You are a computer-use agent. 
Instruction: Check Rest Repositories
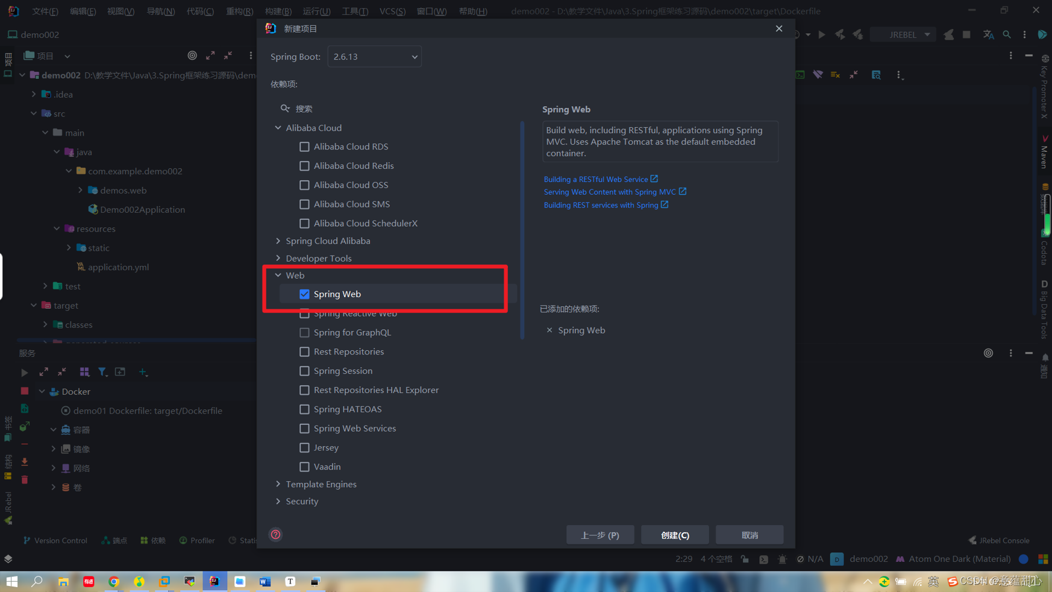304,351
